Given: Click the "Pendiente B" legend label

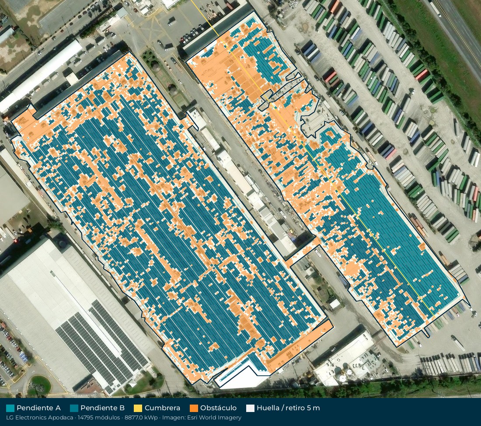Looking at the screenshot, I should click(102, 408).
